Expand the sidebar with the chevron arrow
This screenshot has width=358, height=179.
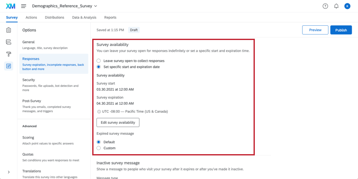pos(9,172)
